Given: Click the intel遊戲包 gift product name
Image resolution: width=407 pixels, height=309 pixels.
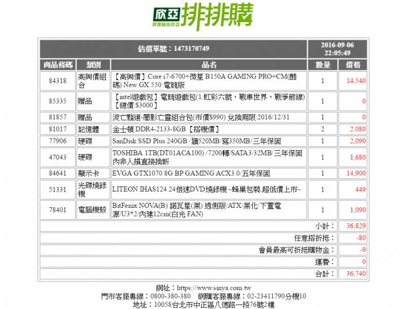Looking at the screenshot, I should [209, 101].
